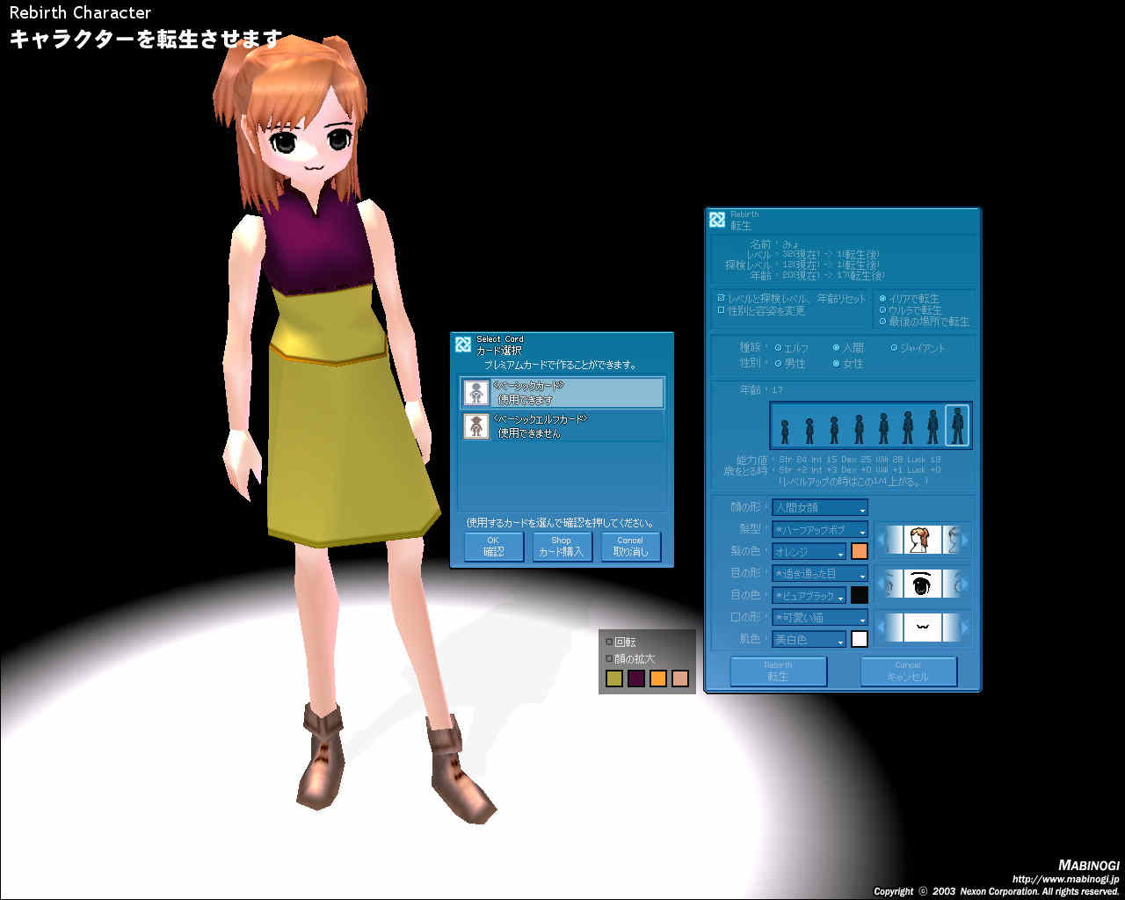The image size is (1125, 900).
Task: Pick the smallest age silhouette icon
Action: pos(785,431)
